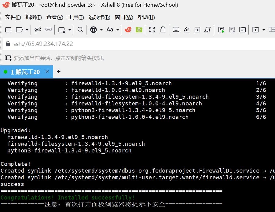
Task: Close the 搬瓦工20 session tab
Action: [47, 72]
